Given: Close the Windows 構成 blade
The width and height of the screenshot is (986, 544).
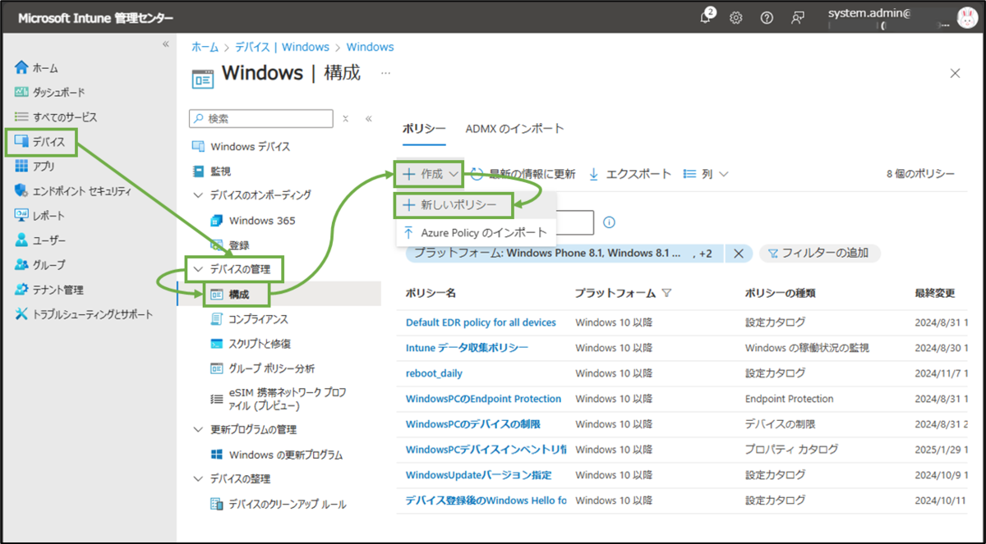Looking at the screenshot, I should point(955,73).
